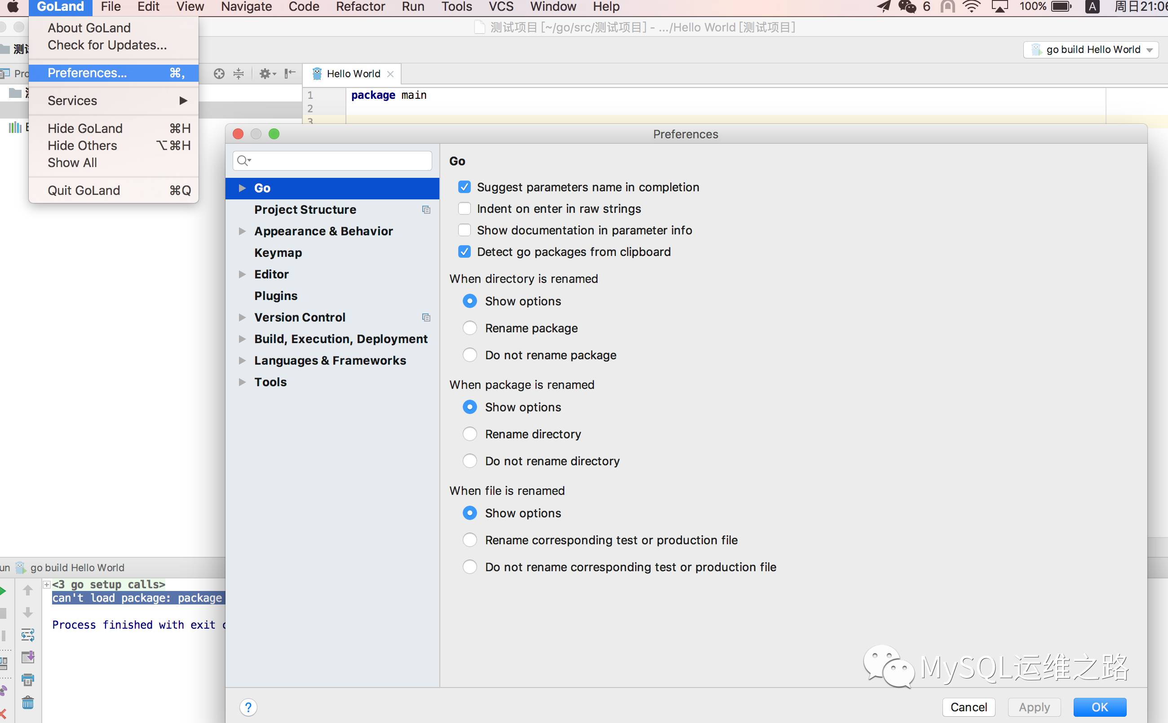The width and height of the screenshot is (1168, 723).
Task: Click the hide panel icon in Project toolbar
Action: point(290,74)
